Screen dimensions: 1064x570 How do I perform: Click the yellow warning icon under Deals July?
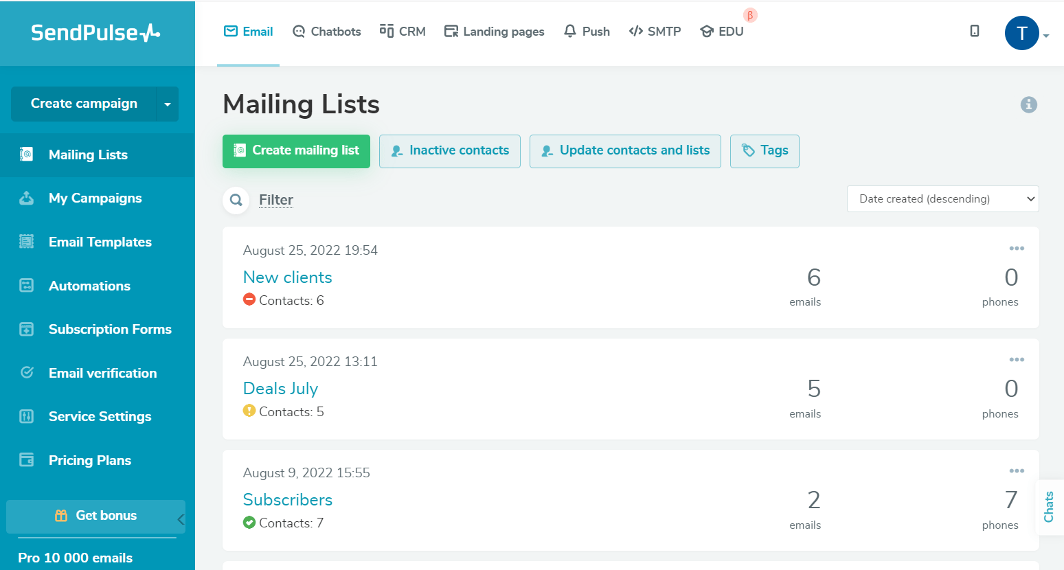point(249,411)
